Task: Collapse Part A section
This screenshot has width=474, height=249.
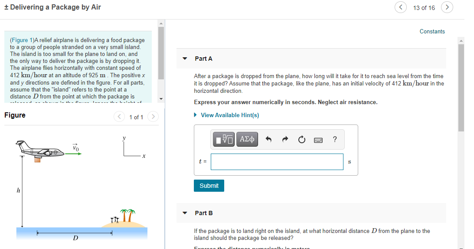Action: (x=185, y=59)
